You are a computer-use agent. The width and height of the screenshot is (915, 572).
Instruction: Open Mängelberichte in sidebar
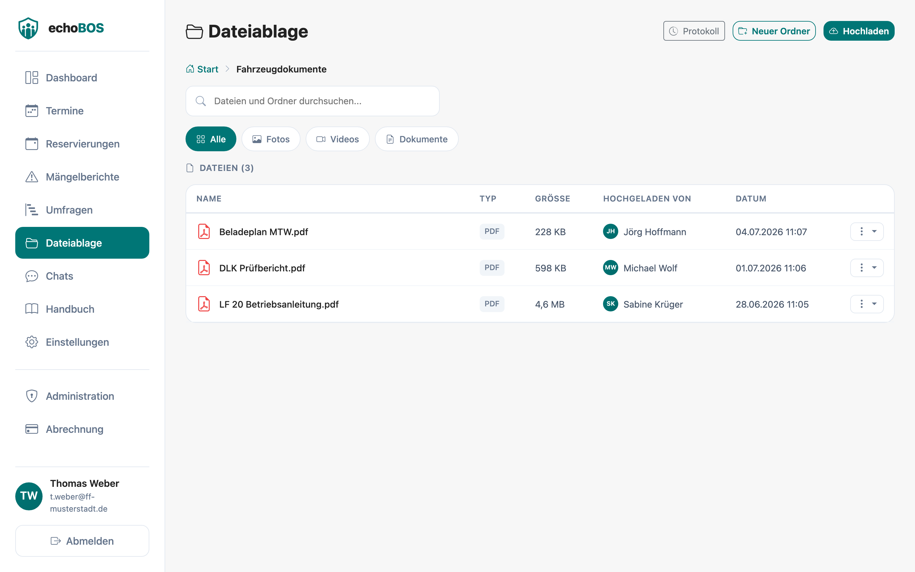point(82,177)
